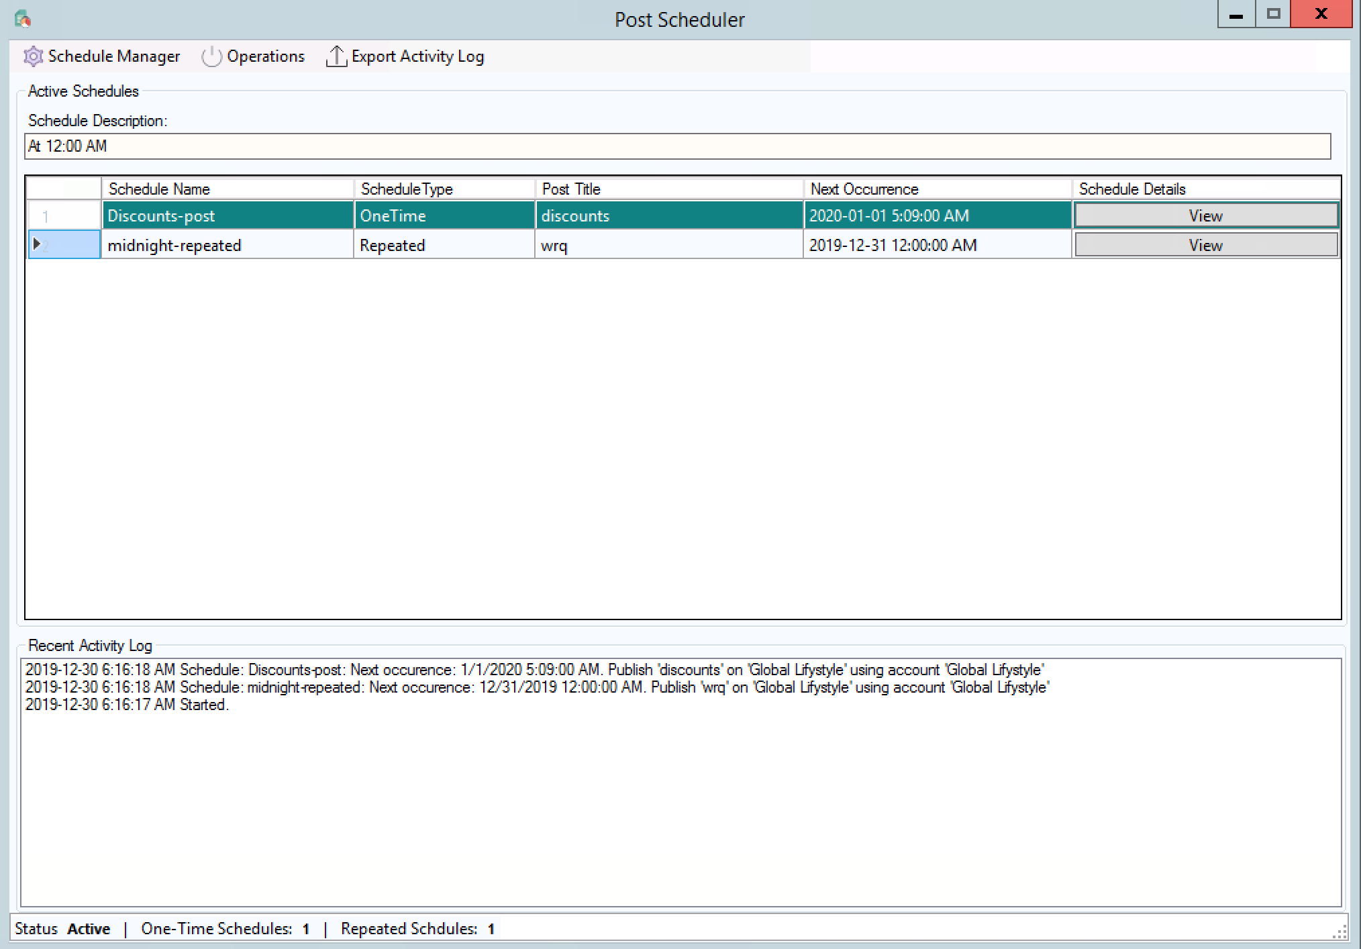The height and width of the screenshot is (949, 1361).
Task: Select Export Activity Log menu item
Action: tap(405, 56)
